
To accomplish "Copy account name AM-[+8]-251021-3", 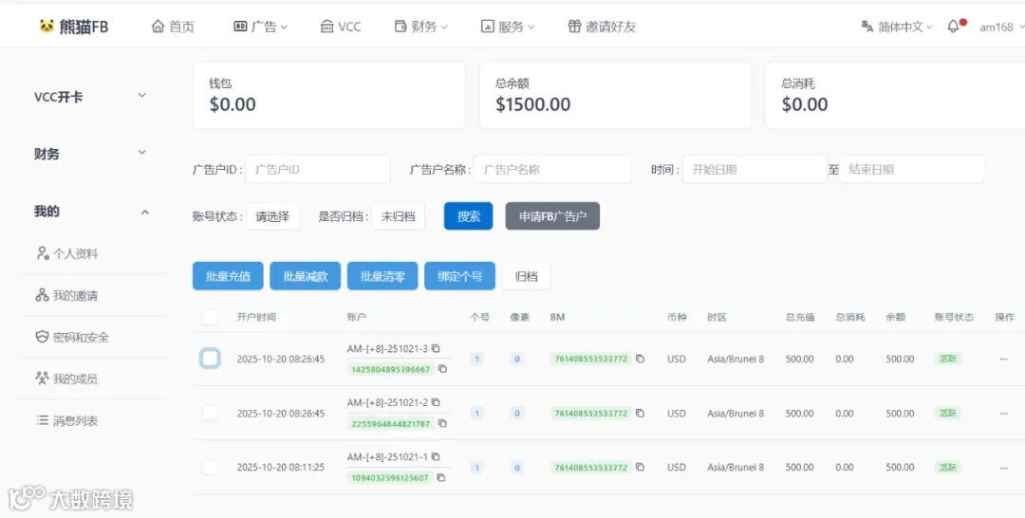I will pyautogui.click(x=436, y=349).
